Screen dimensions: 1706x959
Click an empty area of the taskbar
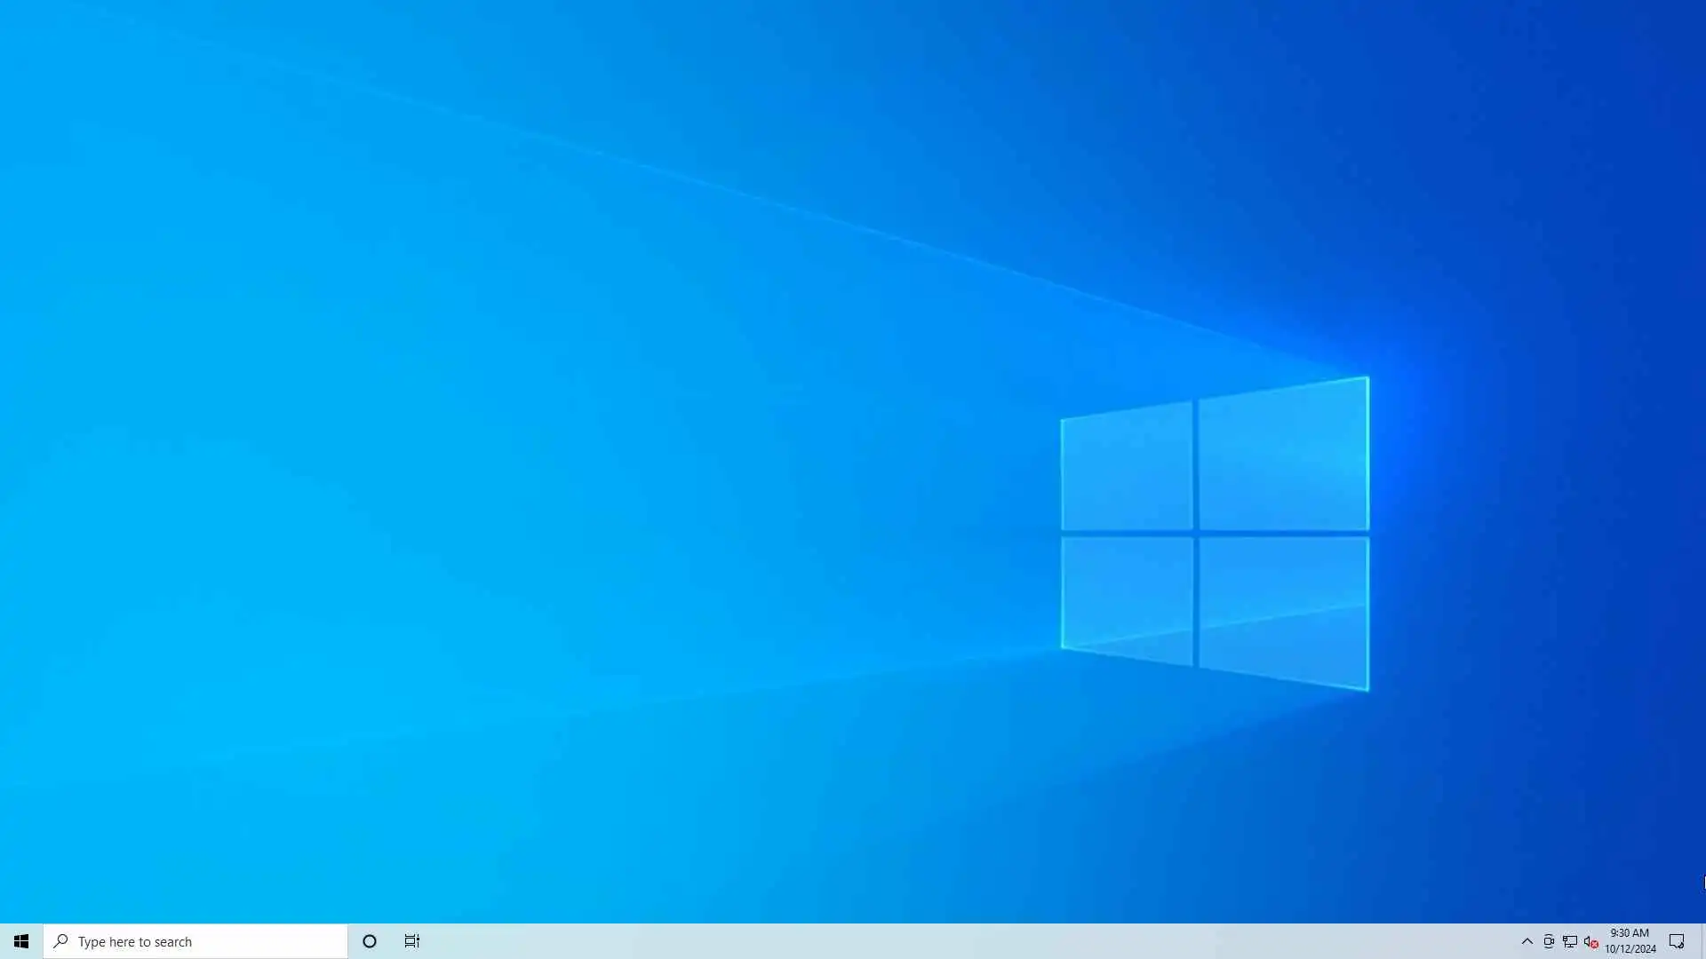[x=889, y=941]
